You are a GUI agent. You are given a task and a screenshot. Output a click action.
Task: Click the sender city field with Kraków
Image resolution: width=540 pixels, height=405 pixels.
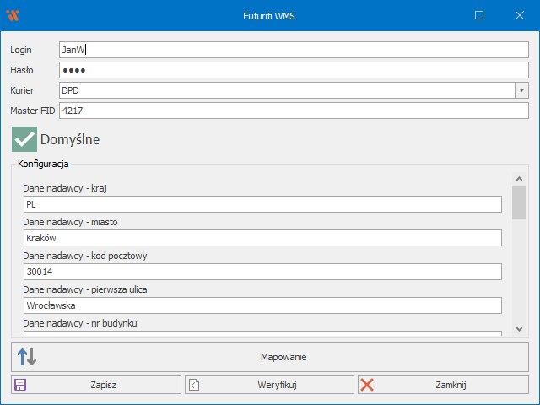(x=262, y=238)
